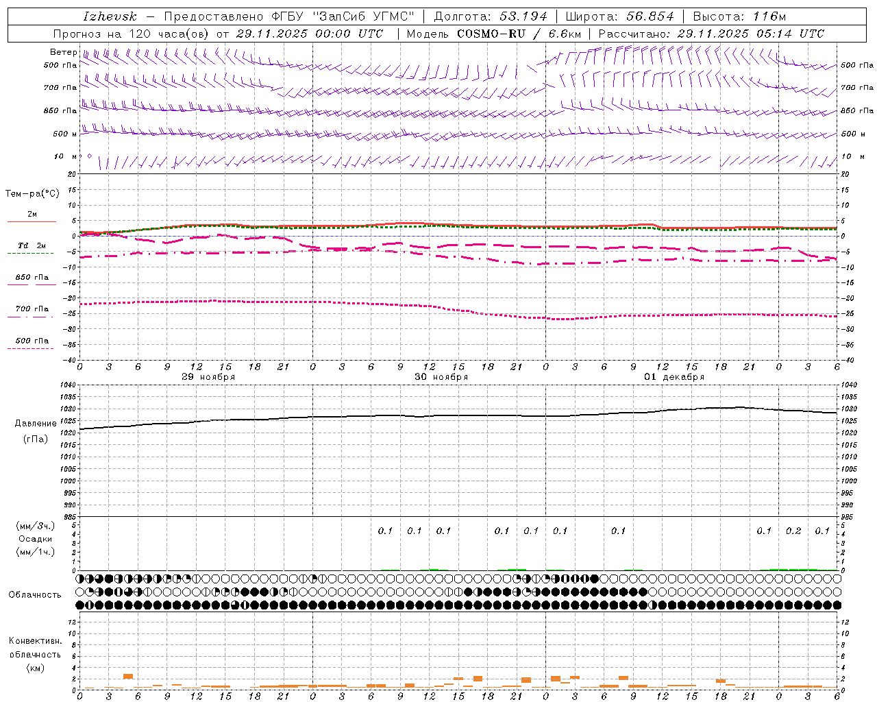Select the Облачность panel label
The width and height of the screenshot is (877, 702).
coord(35,595)
